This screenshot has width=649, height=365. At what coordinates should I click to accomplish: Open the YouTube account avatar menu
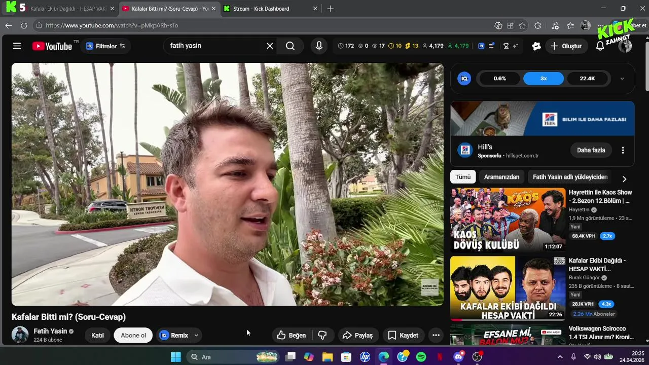point(625,46)
